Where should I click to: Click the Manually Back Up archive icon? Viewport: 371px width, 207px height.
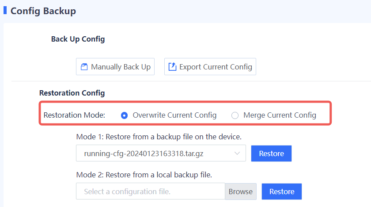coord(84,67)
